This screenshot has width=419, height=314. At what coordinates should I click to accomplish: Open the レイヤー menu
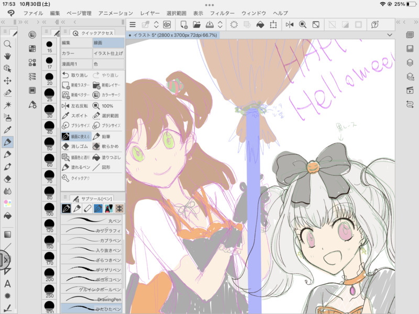click(150, 13)
